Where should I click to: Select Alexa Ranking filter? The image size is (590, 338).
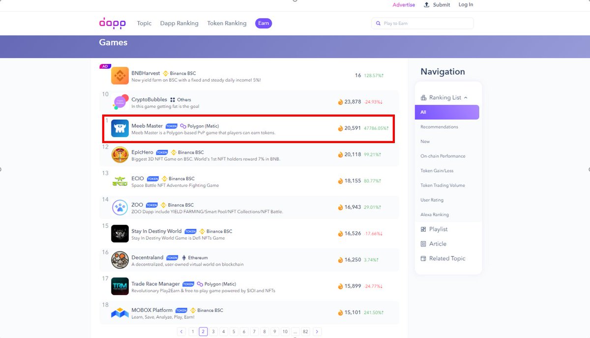(x=435, y=215)
